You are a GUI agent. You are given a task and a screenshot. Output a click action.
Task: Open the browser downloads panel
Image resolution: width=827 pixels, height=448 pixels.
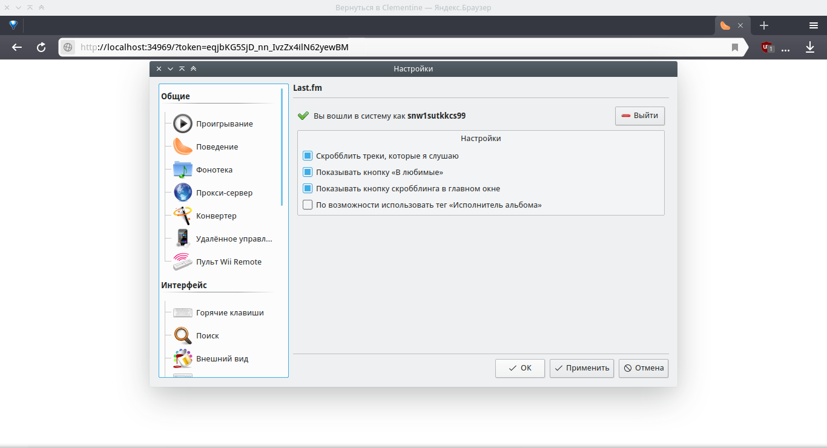click(810, 47)
